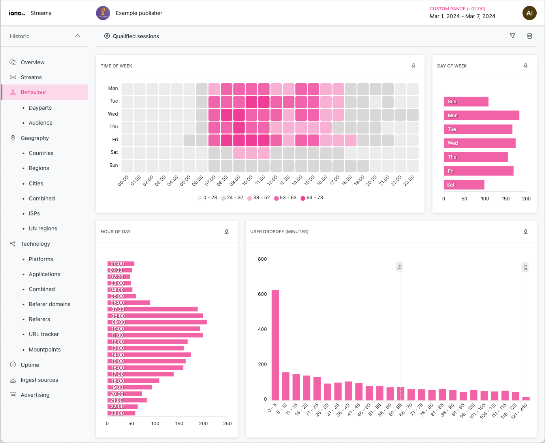The image size is (545, 443).
Task: Toggle the 38 - 52 legend swatch
Action: tap(250, 198)
